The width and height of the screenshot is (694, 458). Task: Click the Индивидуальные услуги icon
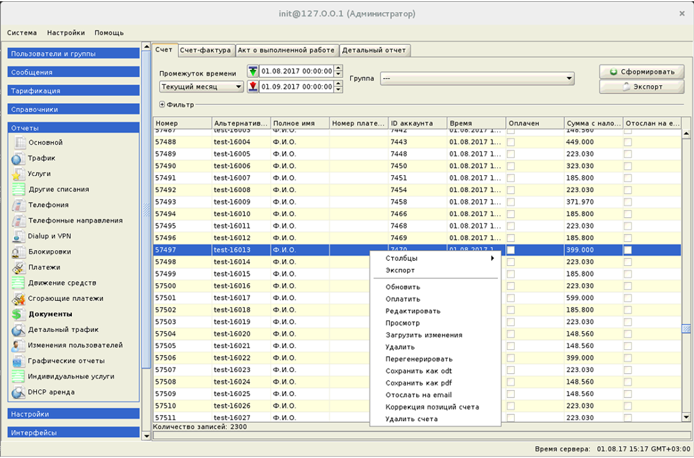point(19,377)
